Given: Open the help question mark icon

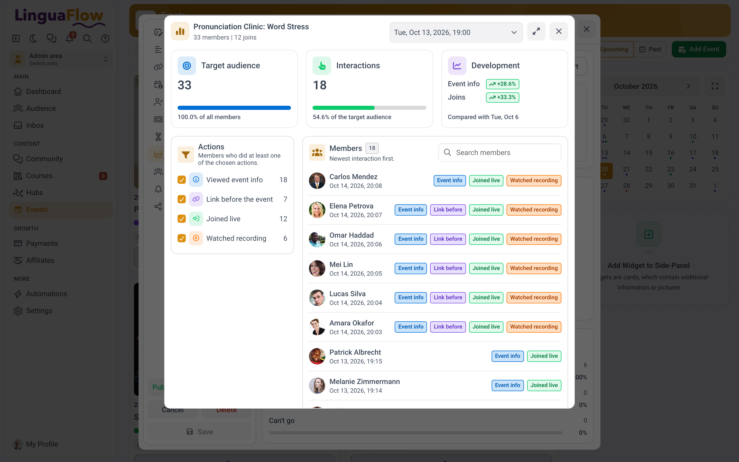Looking at the screenshot, I should pyautogui.click(x=105, y=38).
